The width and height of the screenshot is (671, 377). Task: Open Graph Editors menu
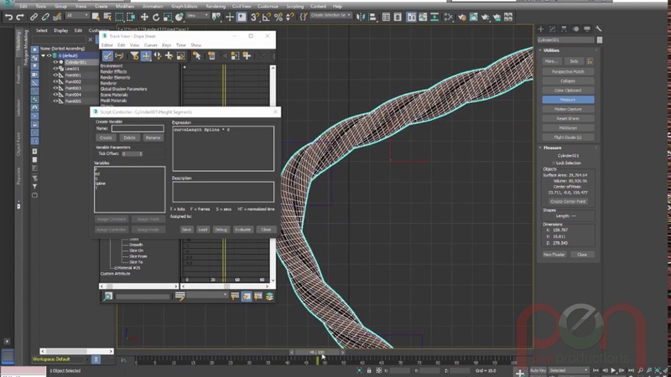(x=185, y=7)
